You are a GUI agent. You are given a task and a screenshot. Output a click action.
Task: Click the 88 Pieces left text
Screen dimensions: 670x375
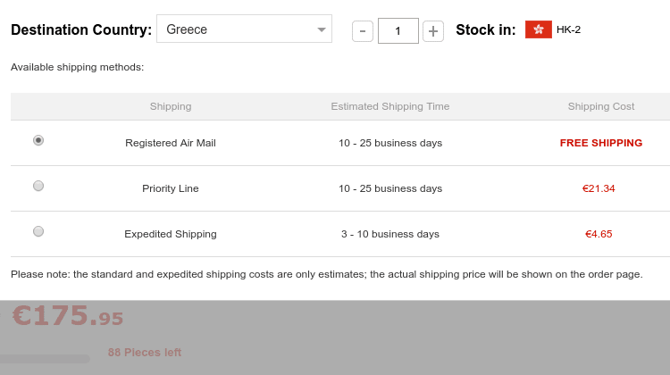145,353
